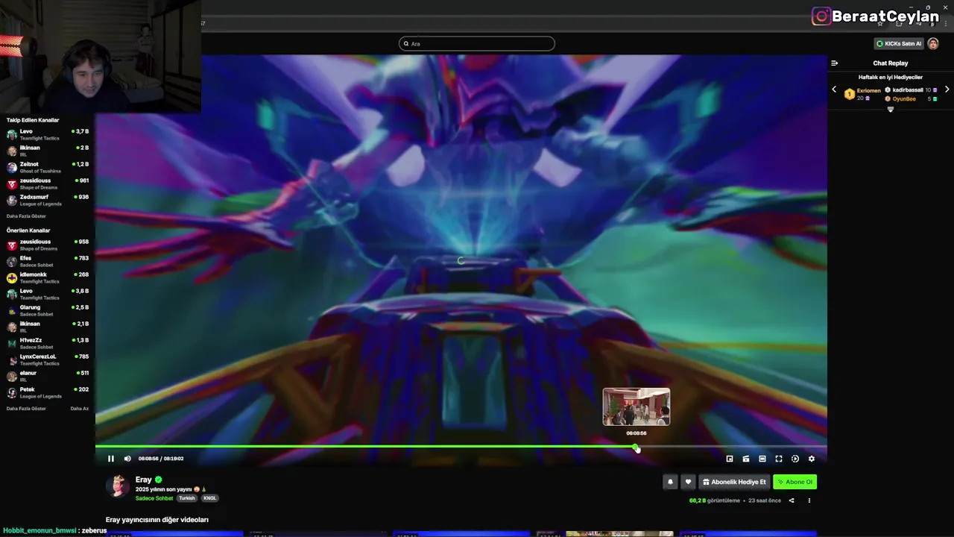954x537 pixels.
Task: Toggle notification bell for Eray
Action: point(670,482)
